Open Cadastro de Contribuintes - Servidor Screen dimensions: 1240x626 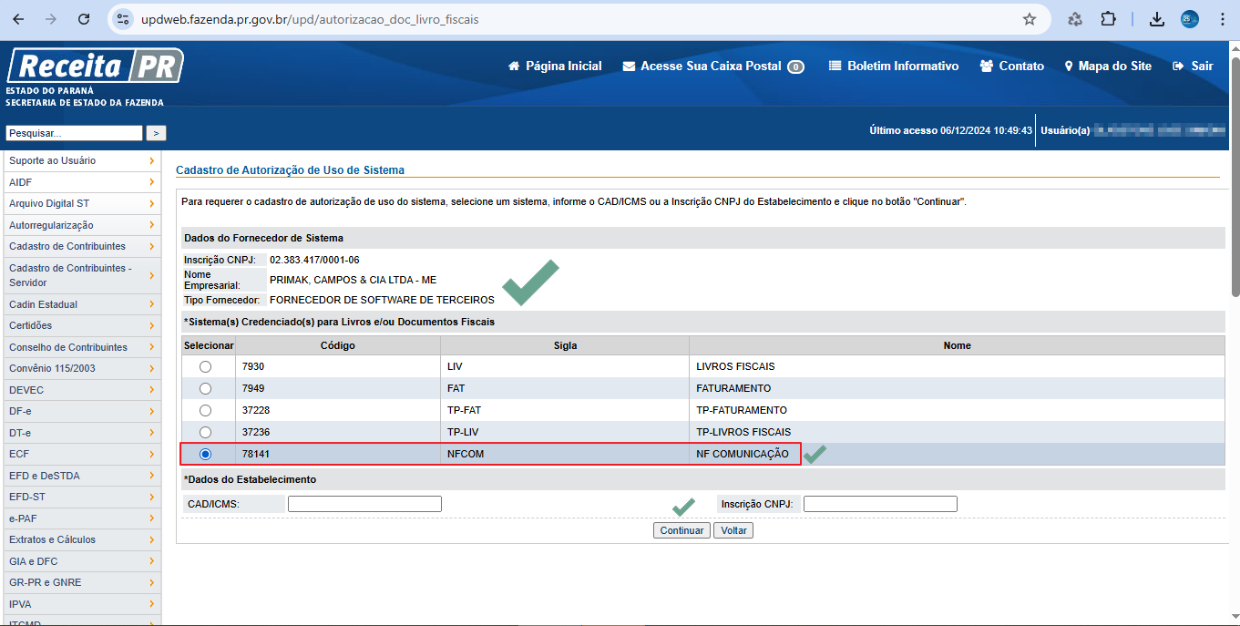(81, 275)
